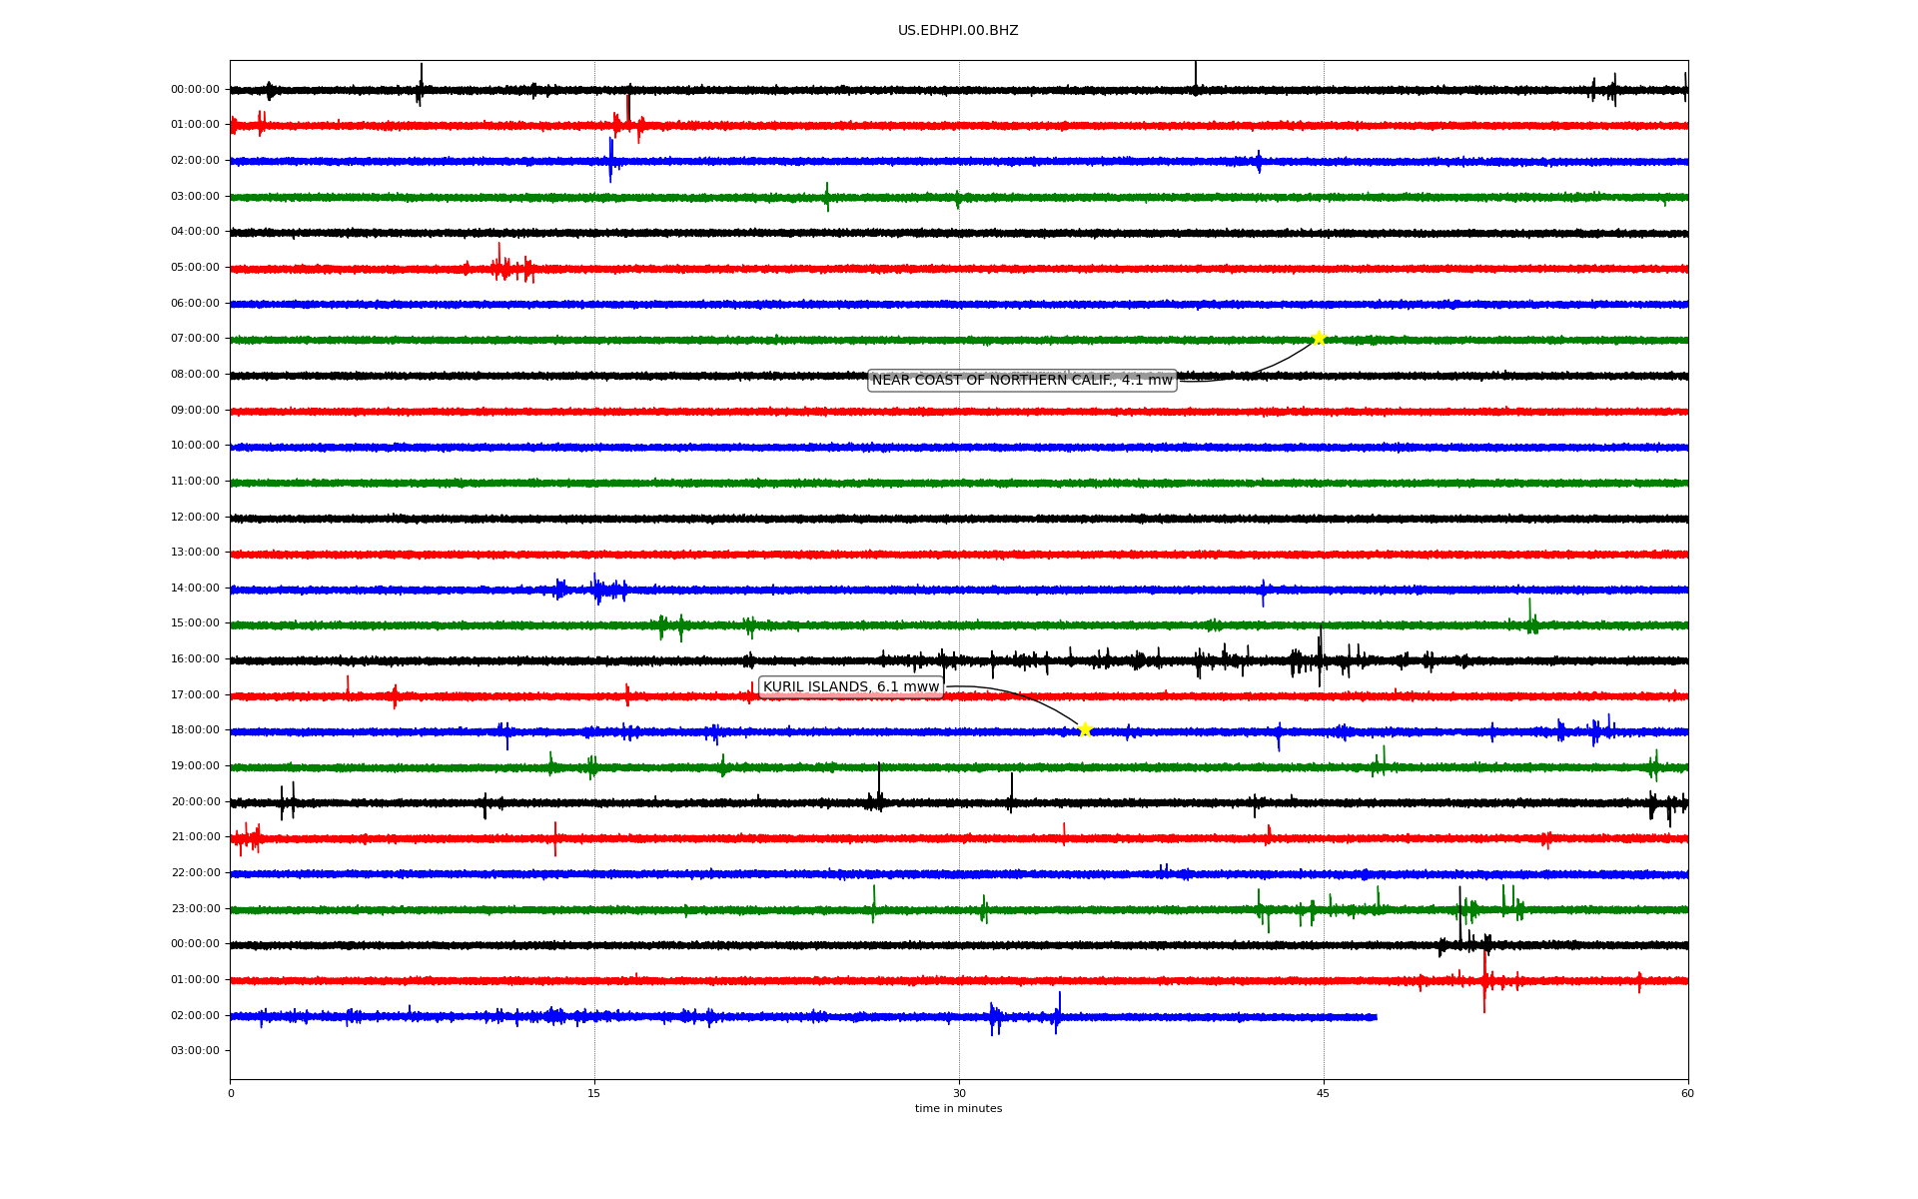Click the 18:00:00 row label

195,730
